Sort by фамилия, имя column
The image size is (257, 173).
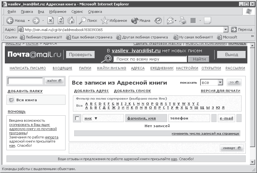pyautogui.click(x=141, y=118)
